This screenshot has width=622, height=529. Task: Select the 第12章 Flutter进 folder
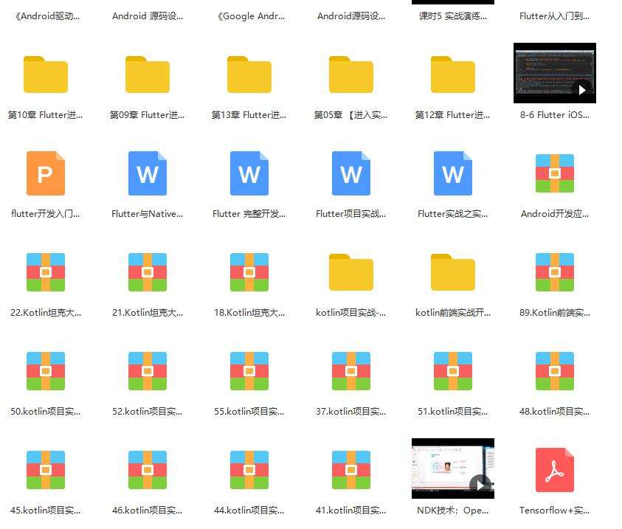pos(452,74)
